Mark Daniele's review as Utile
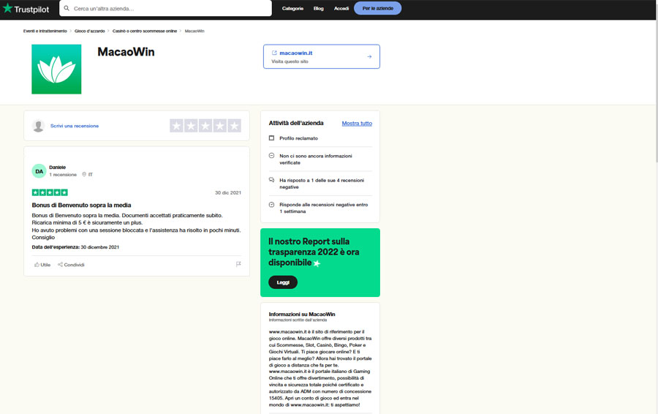Image resolution: width=658 pixels, height=414 pixels. (x=42, y=265)
